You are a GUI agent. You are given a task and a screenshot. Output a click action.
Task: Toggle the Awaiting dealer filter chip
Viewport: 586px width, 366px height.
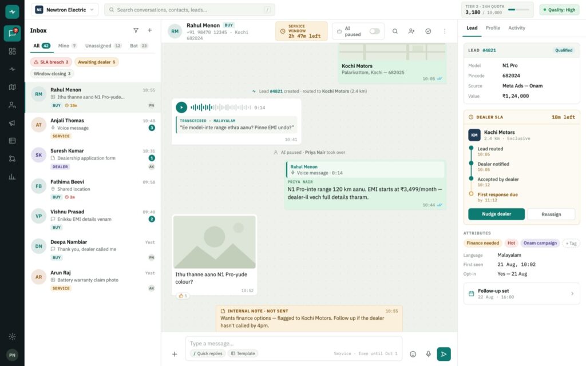[x=96, y=62]
